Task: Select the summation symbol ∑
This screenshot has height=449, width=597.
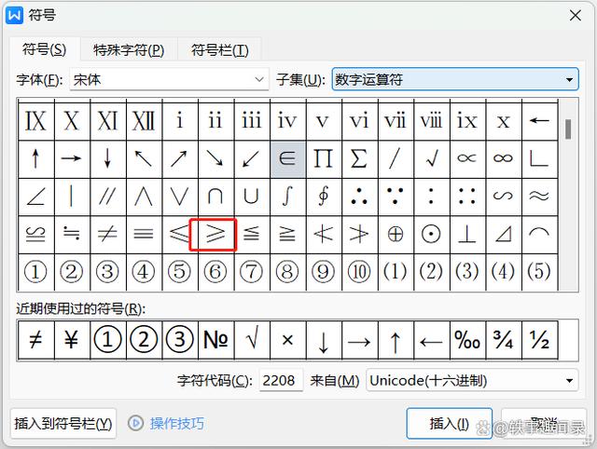Action: (x=359, y=159)
